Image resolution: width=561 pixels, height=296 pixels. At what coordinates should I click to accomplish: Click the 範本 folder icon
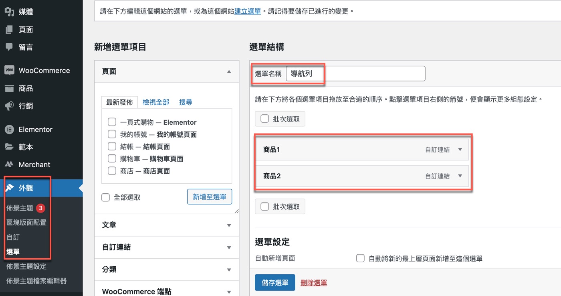[9, 147]
